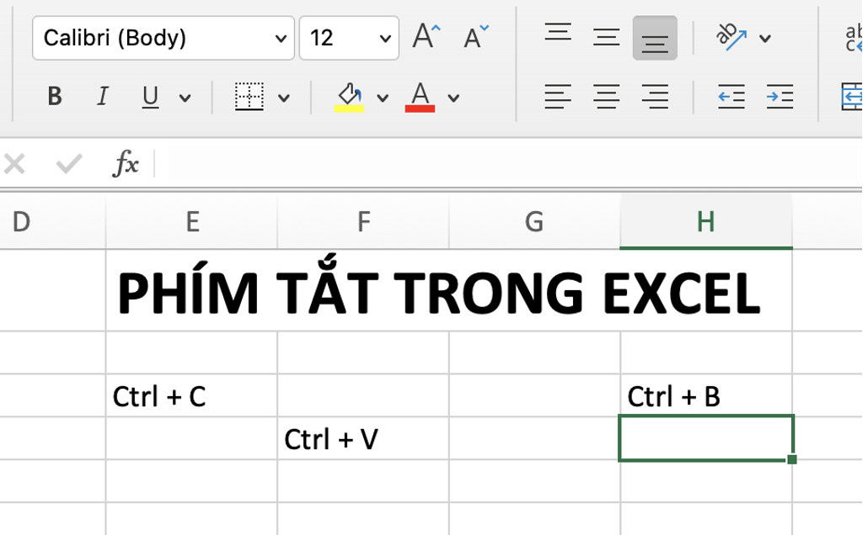Decrease font size icon
868x535 pixels.
click(x=476, y=36)
